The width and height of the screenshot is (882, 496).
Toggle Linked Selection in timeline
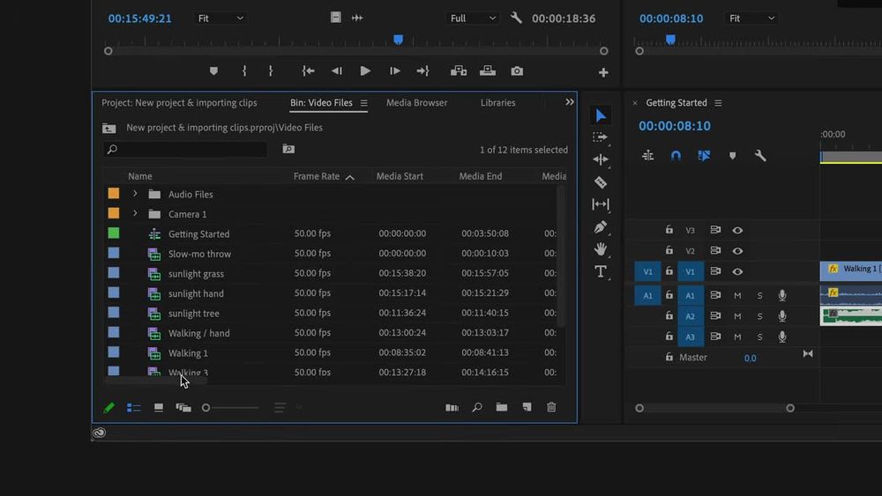pyautogui.click(x=704, y=156)
